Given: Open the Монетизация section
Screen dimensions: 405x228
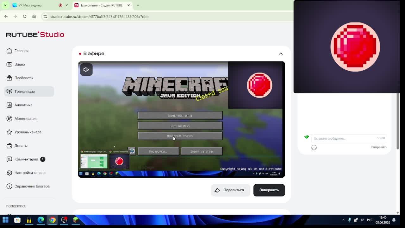Looking at the screenshot, I should pos(29,118).
